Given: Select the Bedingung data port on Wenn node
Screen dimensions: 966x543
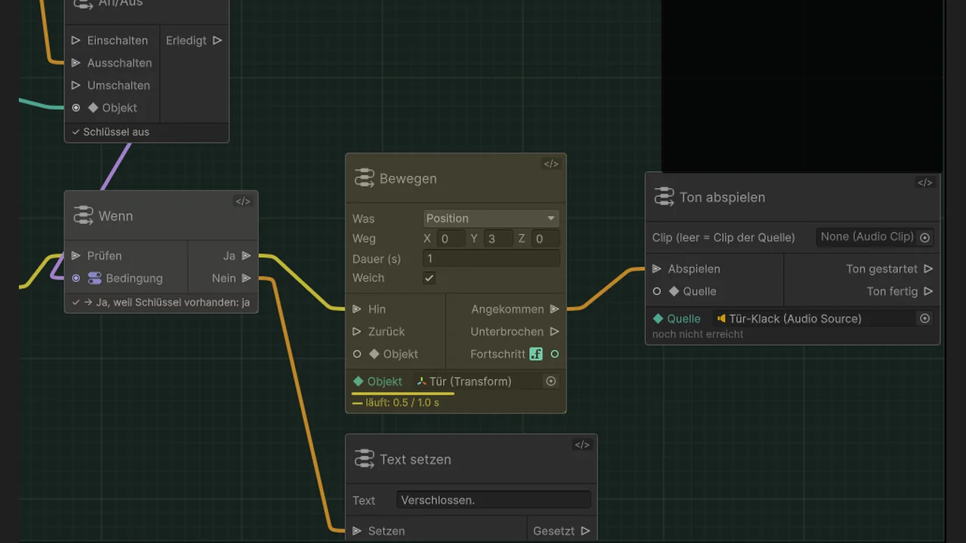Looking at the screenshot, I should pyautogui.click(x=75, y=278).
